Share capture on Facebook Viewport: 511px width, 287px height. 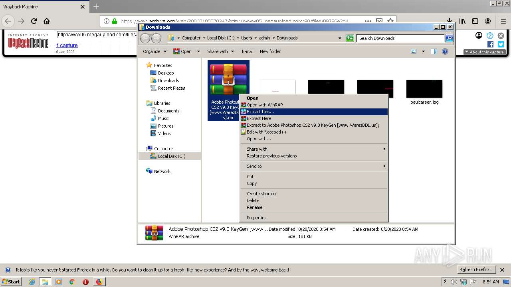click(x=490, y=44)
